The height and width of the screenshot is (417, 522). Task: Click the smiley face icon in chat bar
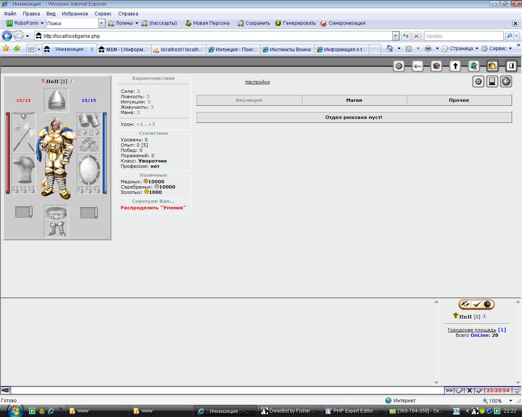(x=517, y=390)
